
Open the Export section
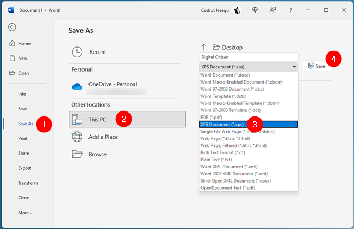[x=25, y=168]
